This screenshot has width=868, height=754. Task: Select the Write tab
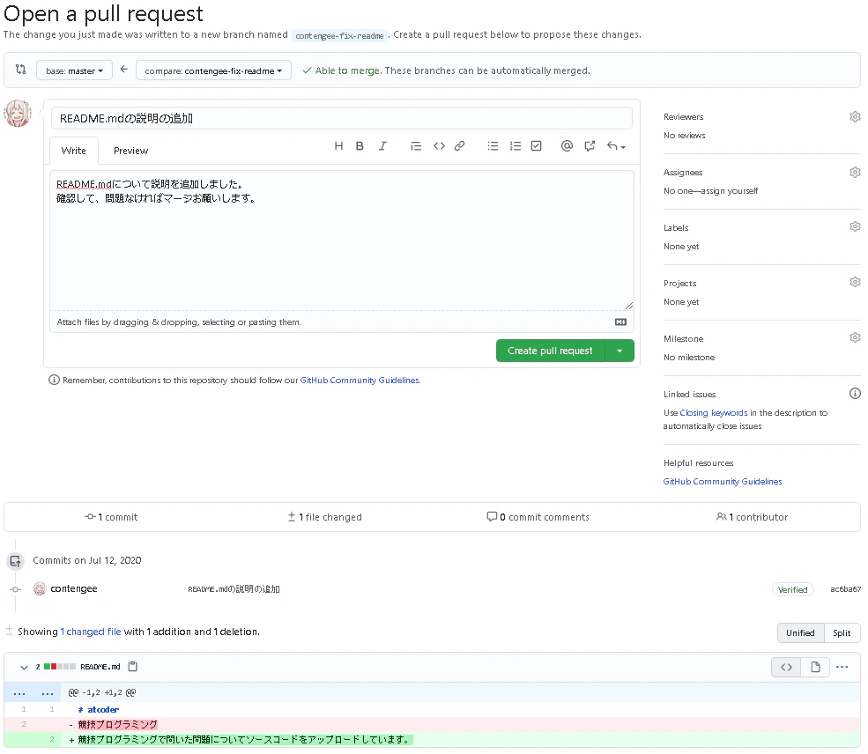pos(74,151)
